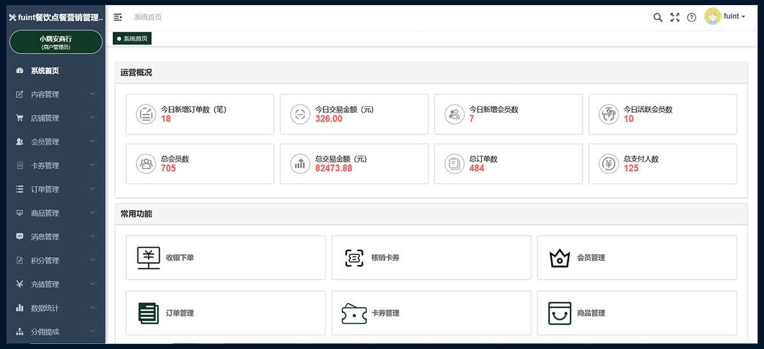Click the 总支付人数 value 125
Image resolution: width=764 pixels, height=349 pixels.
click(x=631, y=169)
